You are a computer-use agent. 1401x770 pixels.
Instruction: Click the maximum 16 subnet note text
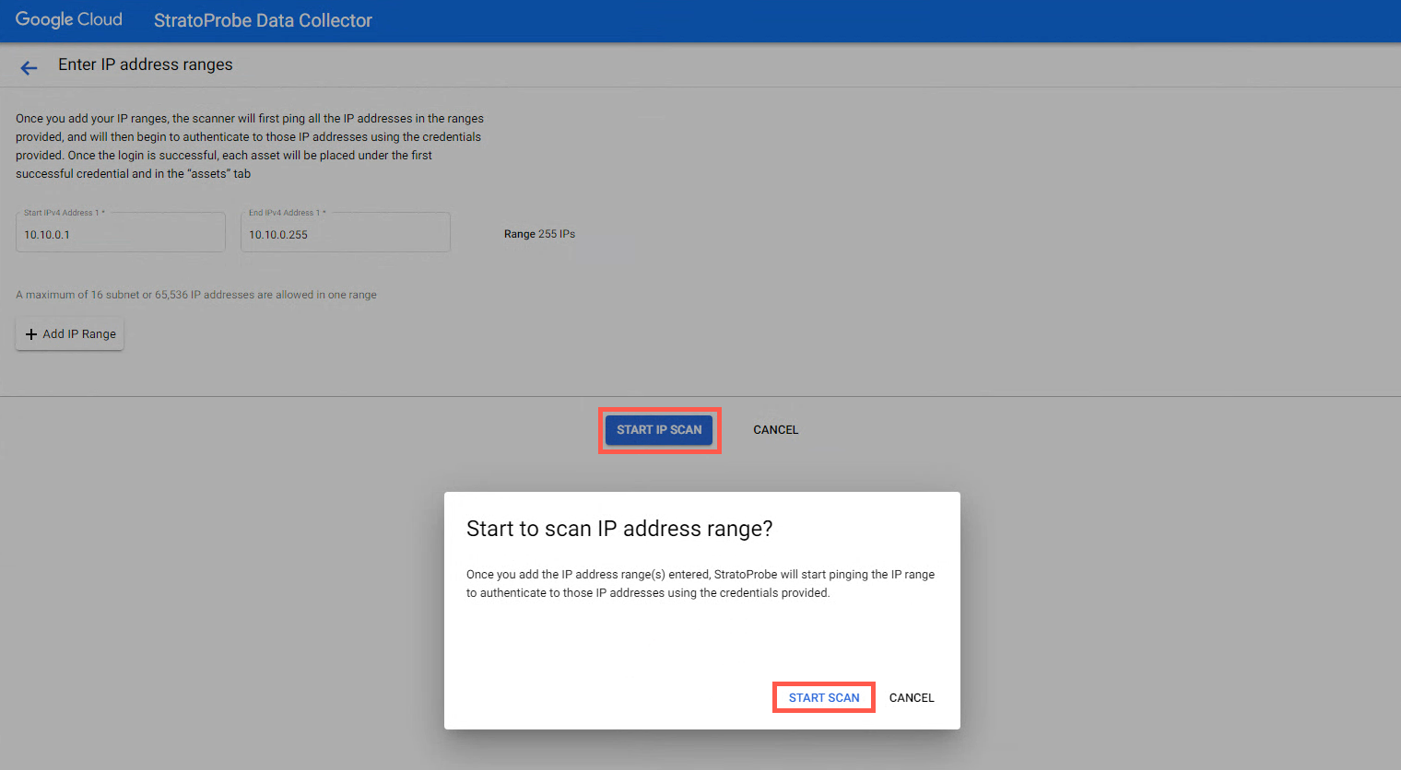coord(196,295)
